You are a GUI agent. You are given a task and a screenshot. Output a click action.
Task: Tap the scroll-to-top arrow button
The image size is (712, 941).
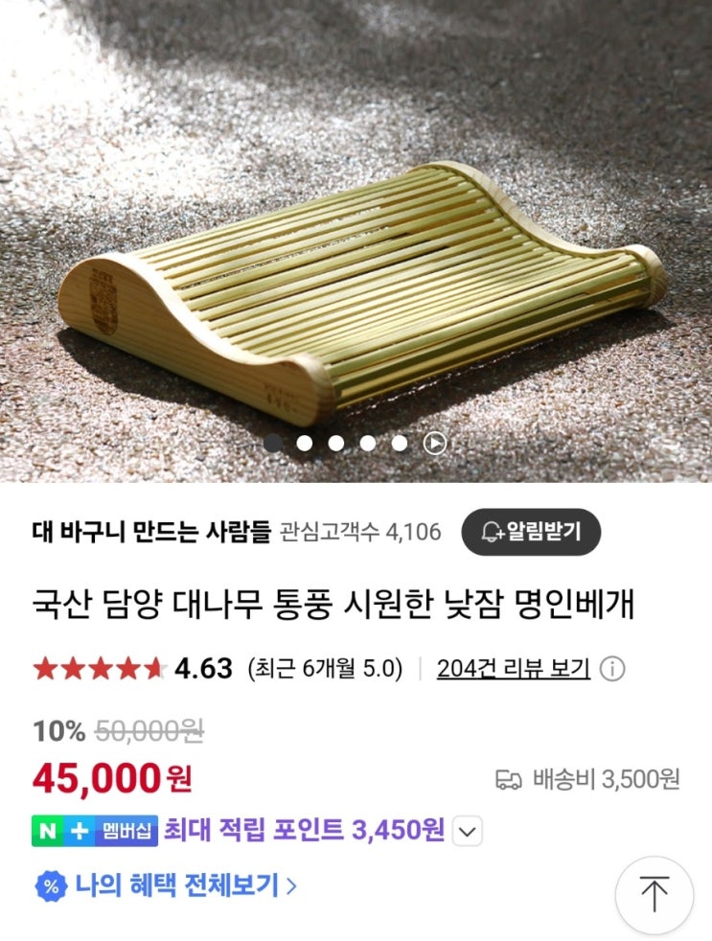click(x=655, y=895)
